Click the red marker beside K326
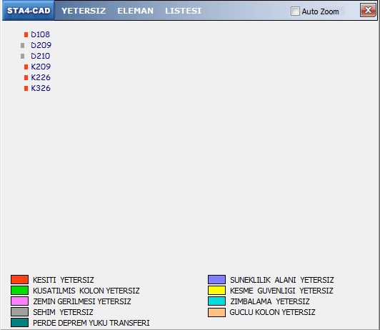The image size is (380, 330). click(26, 88)
